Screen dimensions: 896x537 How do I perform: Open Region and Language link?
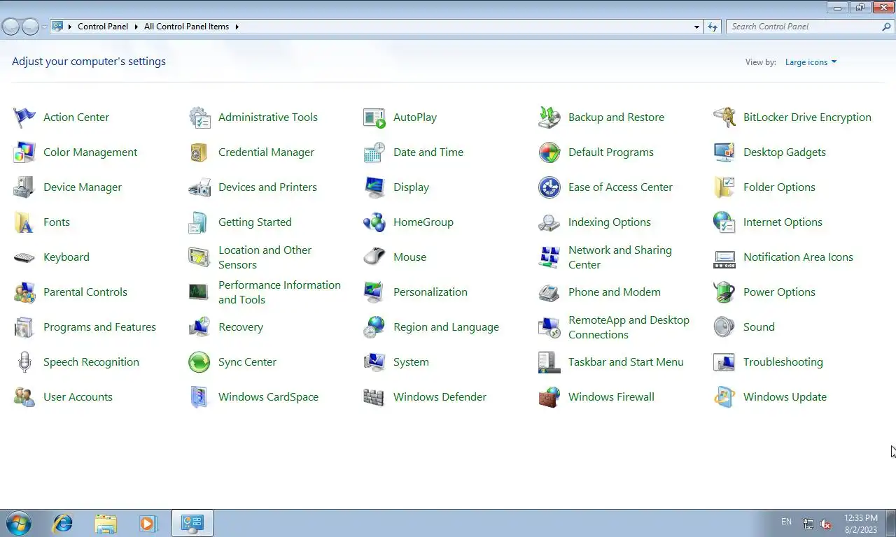click(446, 327)
